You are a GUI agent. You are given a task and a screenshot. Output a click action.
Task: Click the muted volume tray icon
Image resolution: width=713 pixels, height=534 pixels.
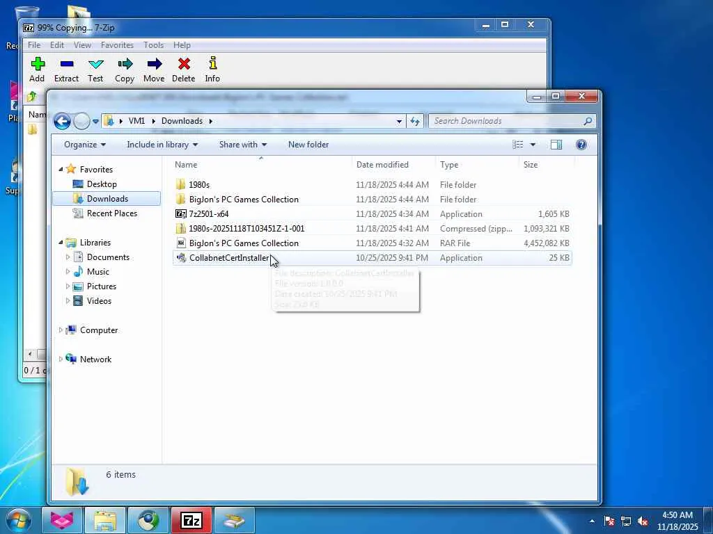point(643,521)
